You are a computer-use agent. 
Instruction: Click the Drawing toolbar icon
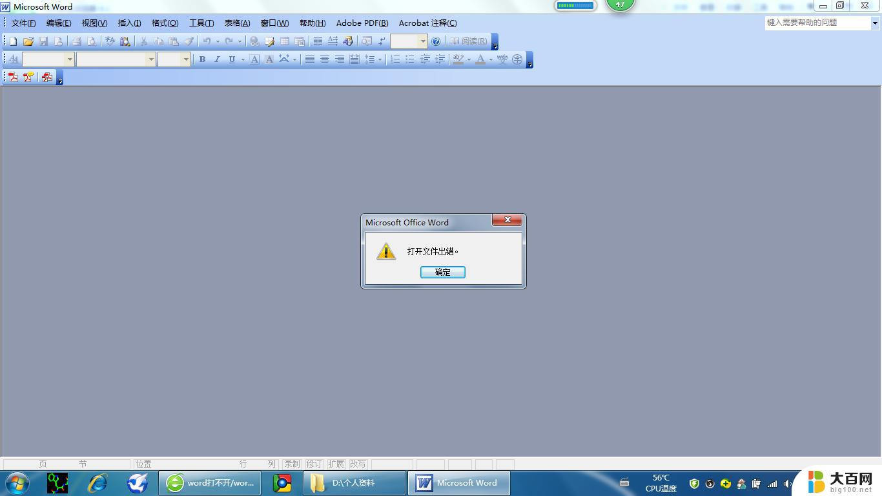point(348,41)
